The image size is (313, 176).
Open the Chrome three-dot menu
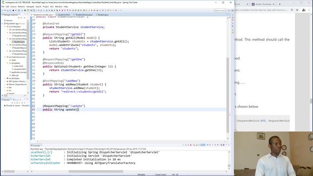pyautogui.click(x=309, y=10)
